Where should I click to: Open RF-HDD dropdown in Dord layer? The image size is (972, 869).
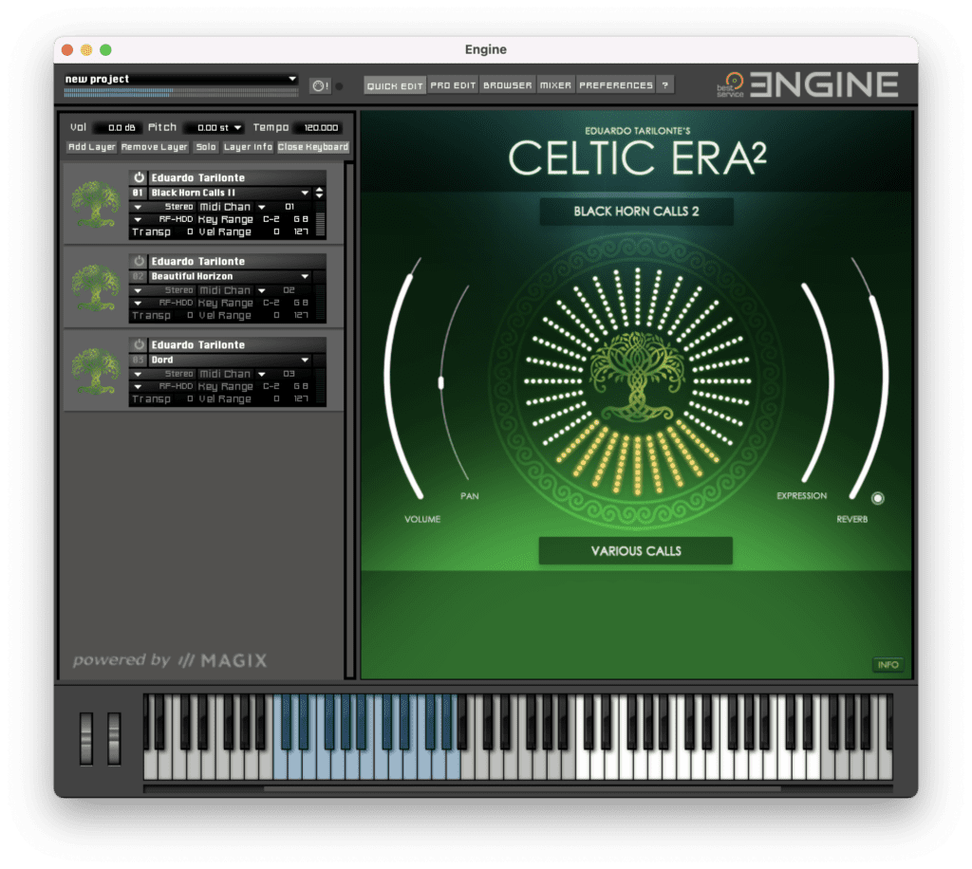pyautogui.click(x=139, y=386)
